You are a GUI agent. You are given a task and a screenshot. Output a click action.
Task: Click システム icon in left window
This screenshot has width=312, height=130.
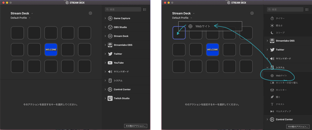(x=110, y=81)
